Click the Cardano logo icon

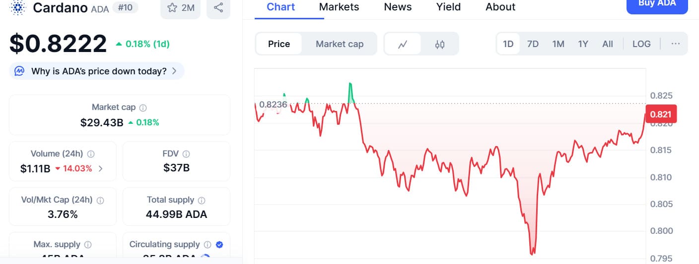[17, 7]
